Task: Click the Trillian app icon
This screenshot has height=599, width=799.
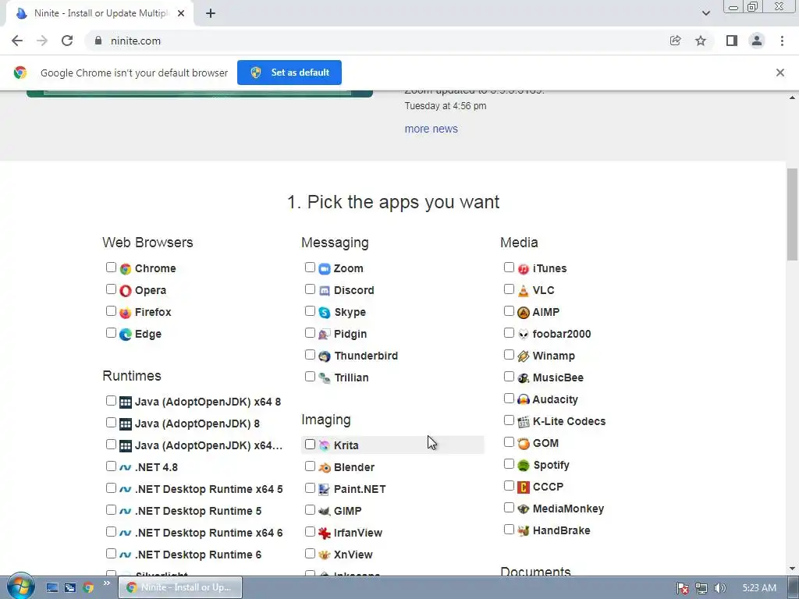Action: (x=324, y=378)
